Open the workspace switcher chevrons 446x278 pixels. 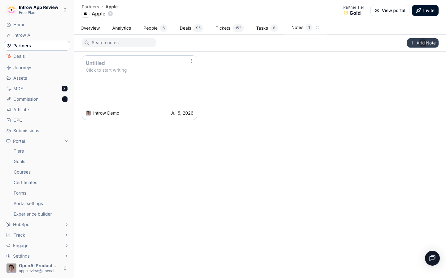click(65, 10)
